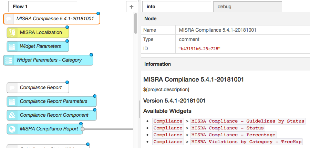Click the 'Available Widgets' heading
Viewport: 310px width, 148px height.
coord(167,111)
